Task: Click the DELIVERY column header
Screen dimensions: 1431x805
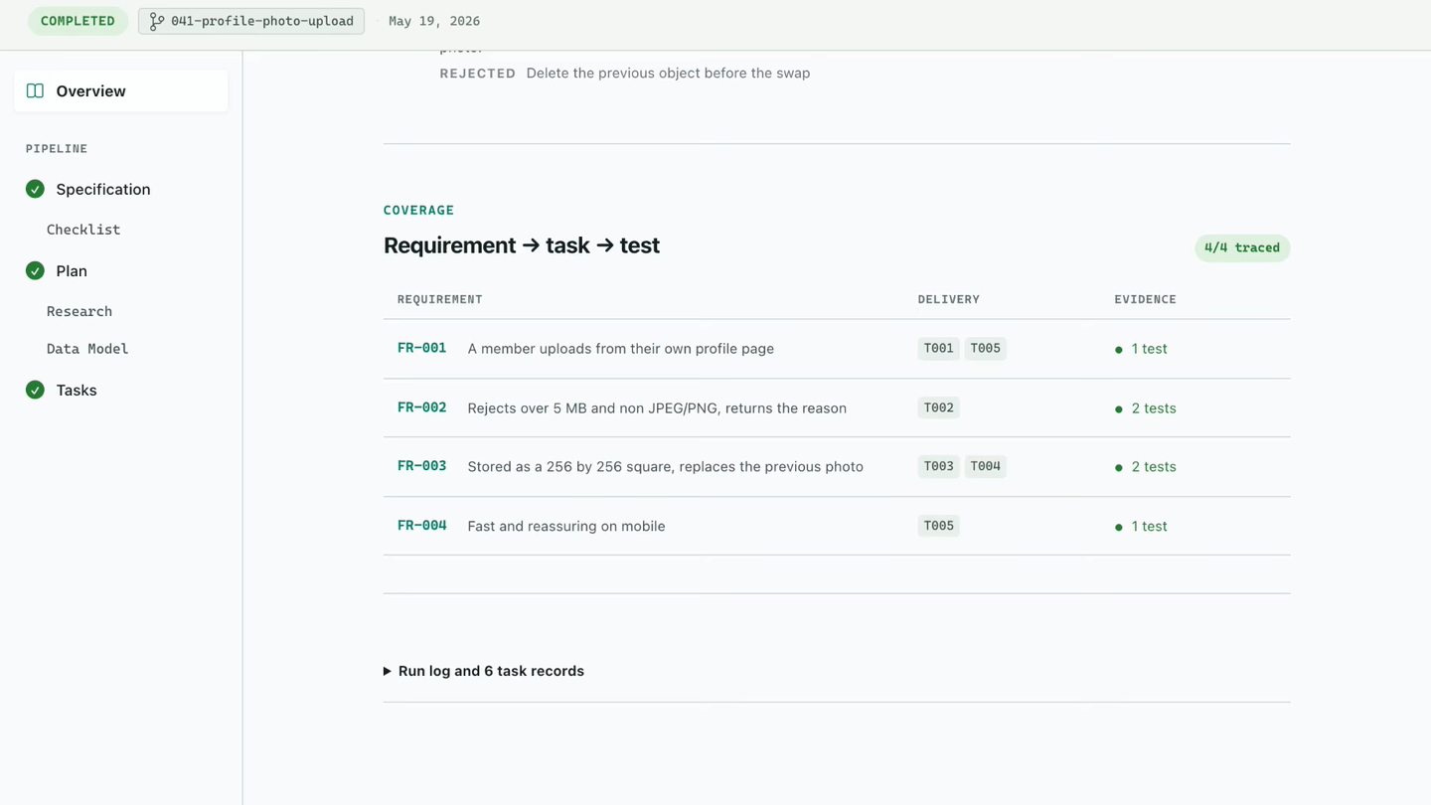Action: point(949,299)
